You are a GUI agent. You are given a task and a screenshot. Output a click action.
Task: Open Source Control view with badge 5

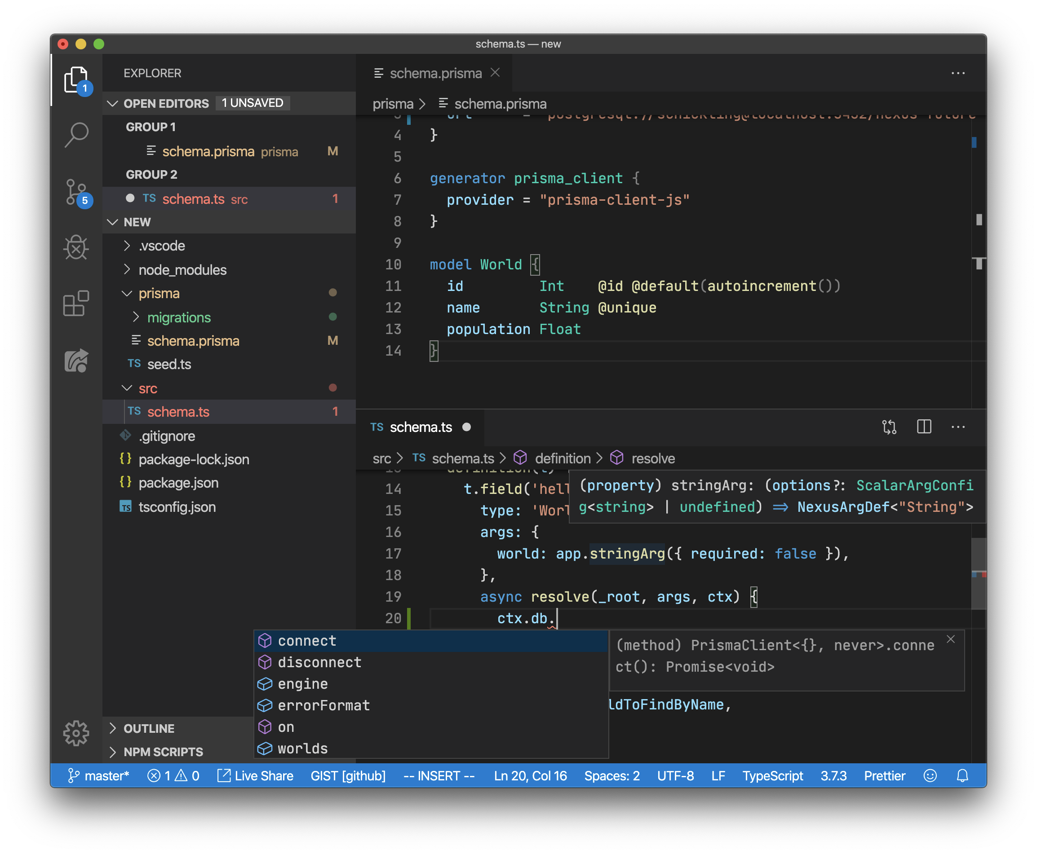tap(76, 192)
